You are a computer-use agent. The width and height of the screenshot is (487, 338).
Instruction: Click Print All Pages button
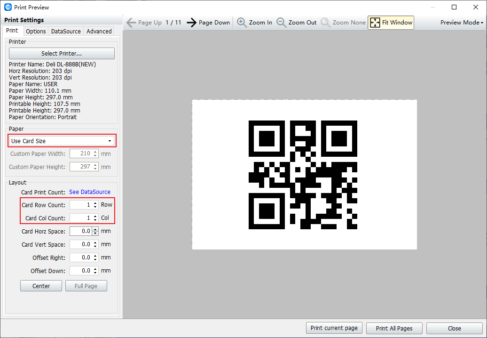click(394, 329)
